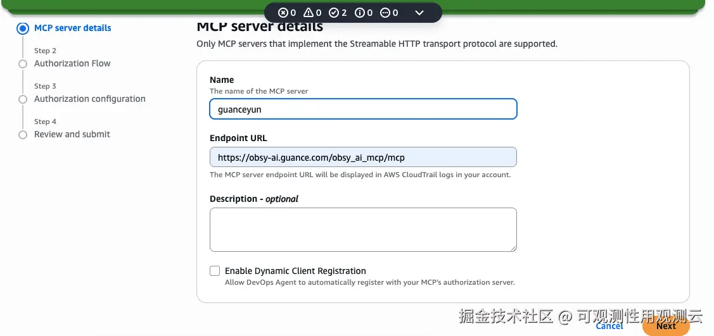The height and width of the screenshot is (336, 714).
Task: Click the errors count icon in status pill
Action: [283, 13]
